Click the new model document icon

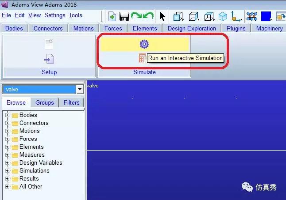[x=112, y=16]
